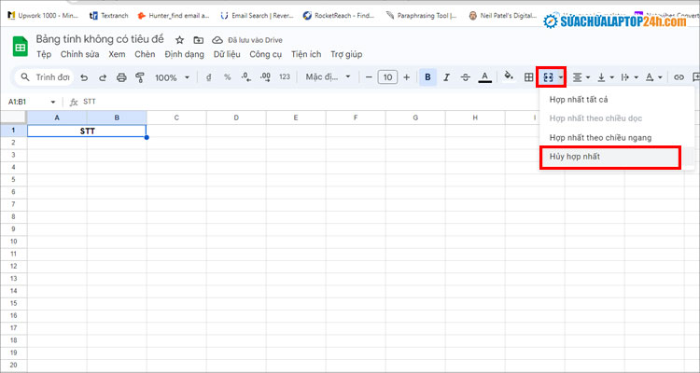Toggle italic formatting
Viewport: 700px width, 373px height.
[447, 77]
